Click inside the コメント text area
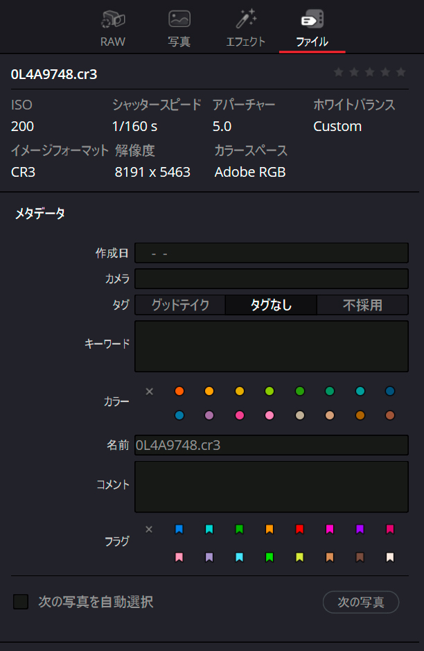 pos(271,486)
